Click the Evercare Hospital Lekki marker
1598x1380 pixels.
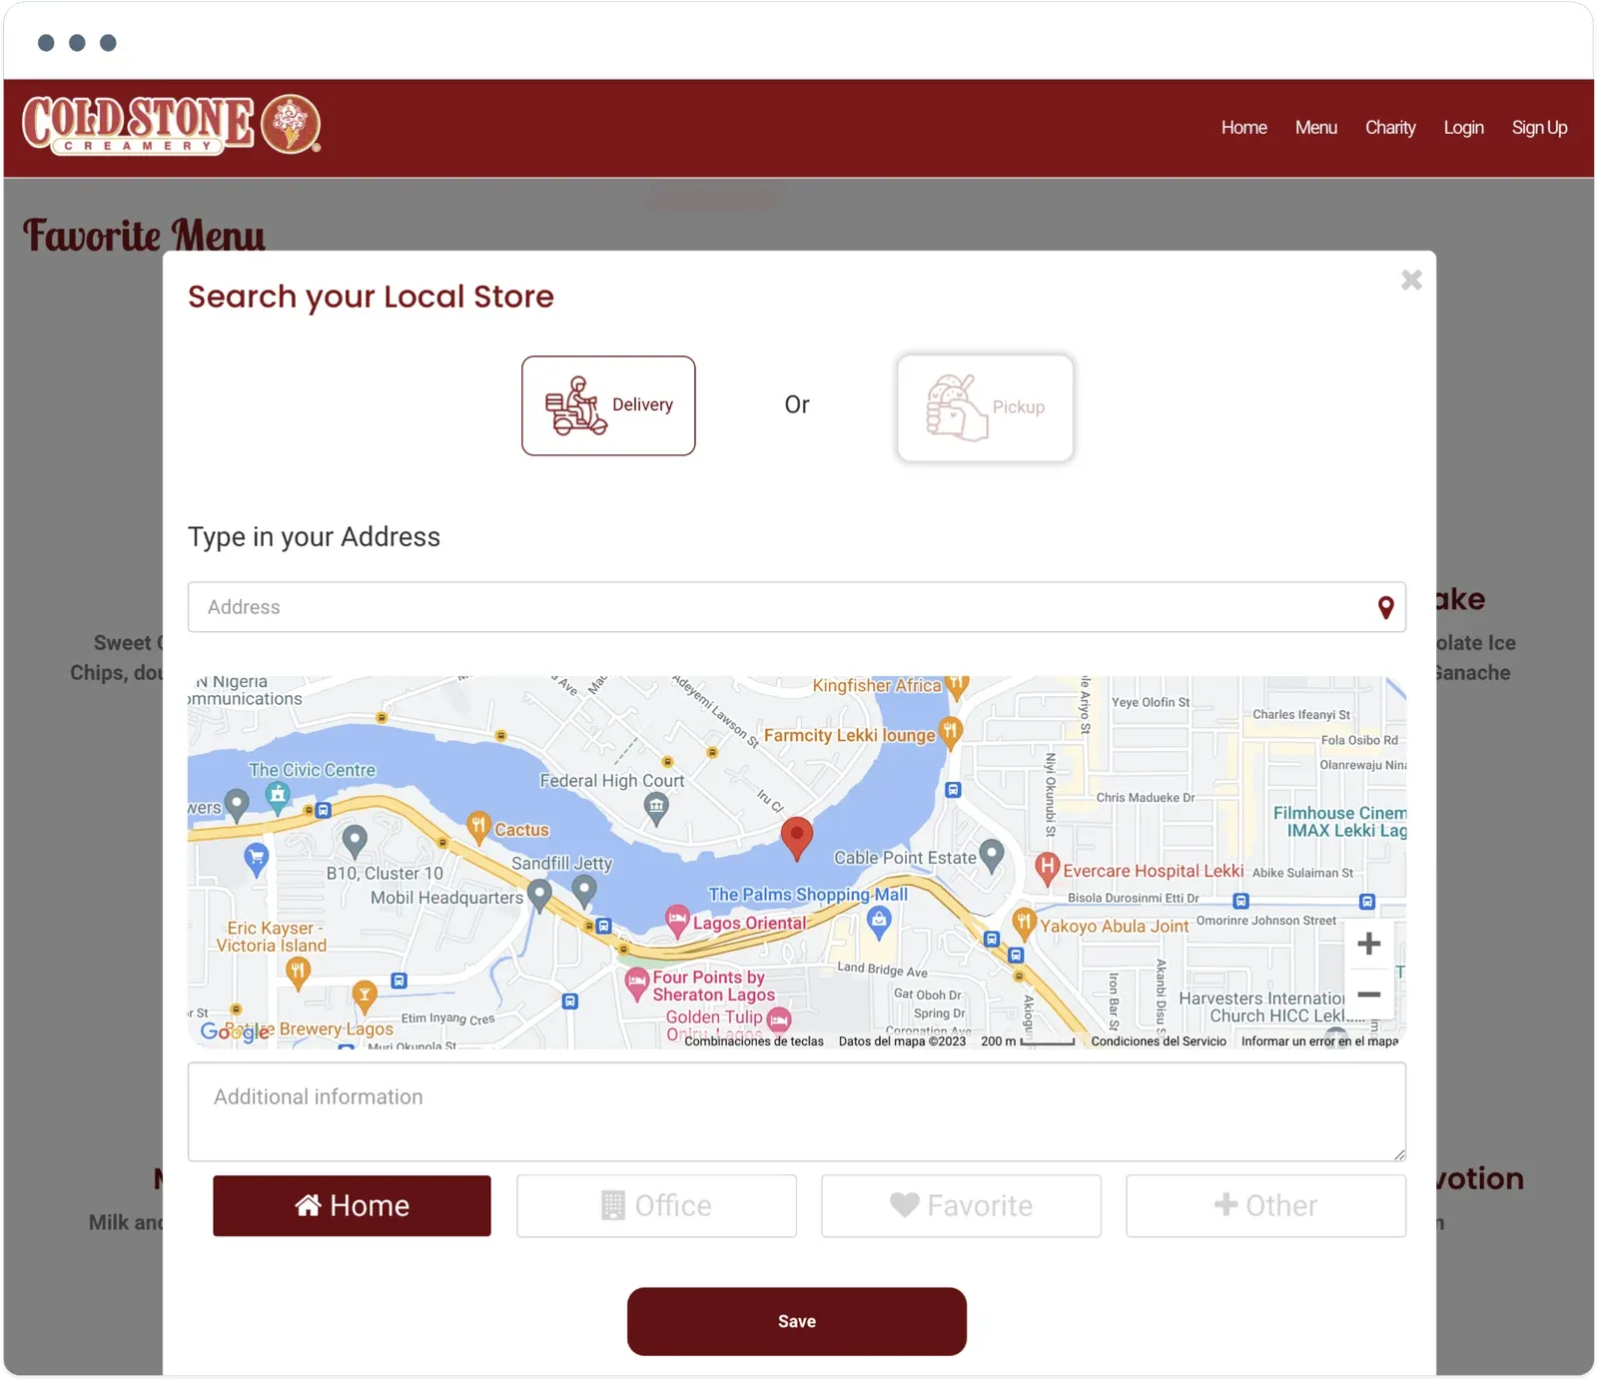(1047, 868)
